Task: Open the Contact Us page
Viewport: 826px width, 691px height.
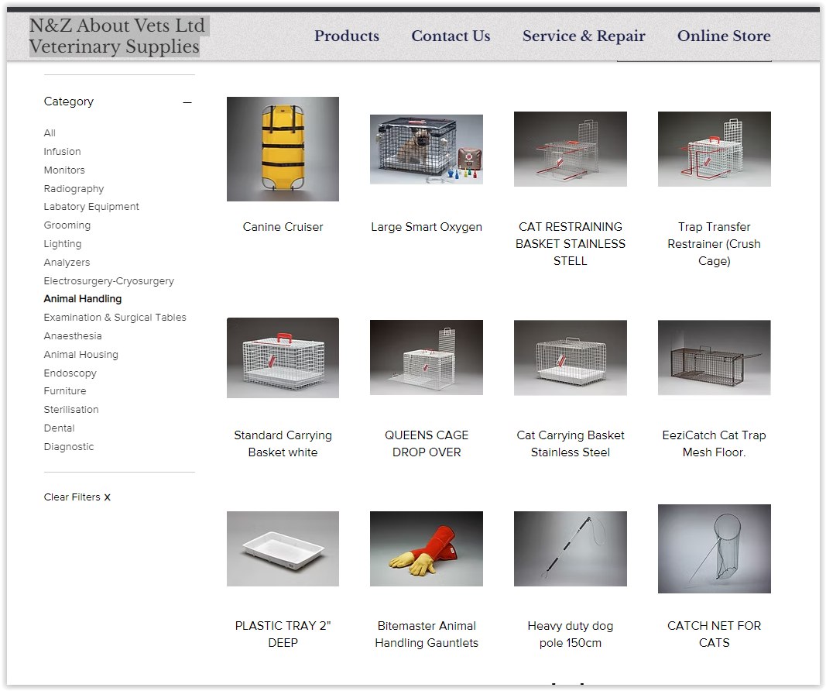Action: (451, 36)
